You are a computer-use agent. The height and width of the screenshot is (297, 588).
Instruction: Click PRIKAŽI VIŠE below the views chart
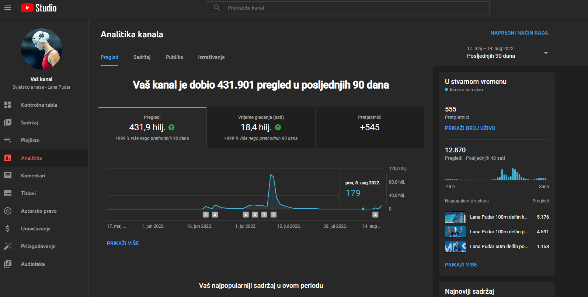coord(123,243)
